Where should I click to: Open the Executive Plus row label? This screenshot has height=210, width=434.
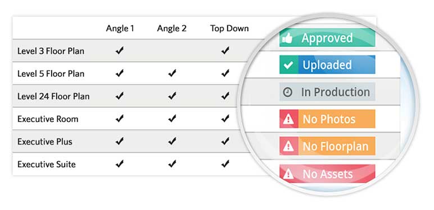pos(45,142)
